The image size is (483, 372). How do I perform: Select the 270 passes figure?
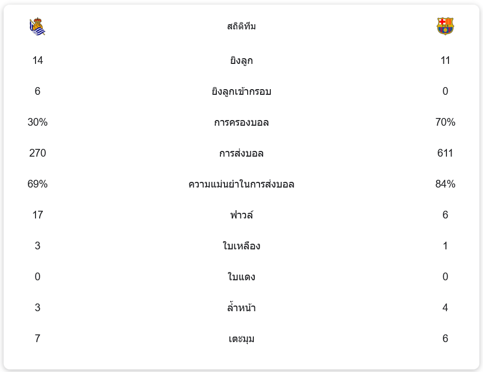(x=38, y=153)
